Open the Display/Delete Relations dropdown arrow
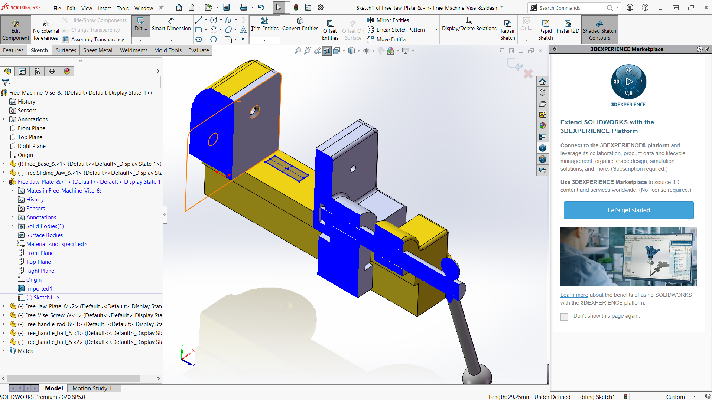The width and height of the screenshot is (712, 400). (469, 40)
